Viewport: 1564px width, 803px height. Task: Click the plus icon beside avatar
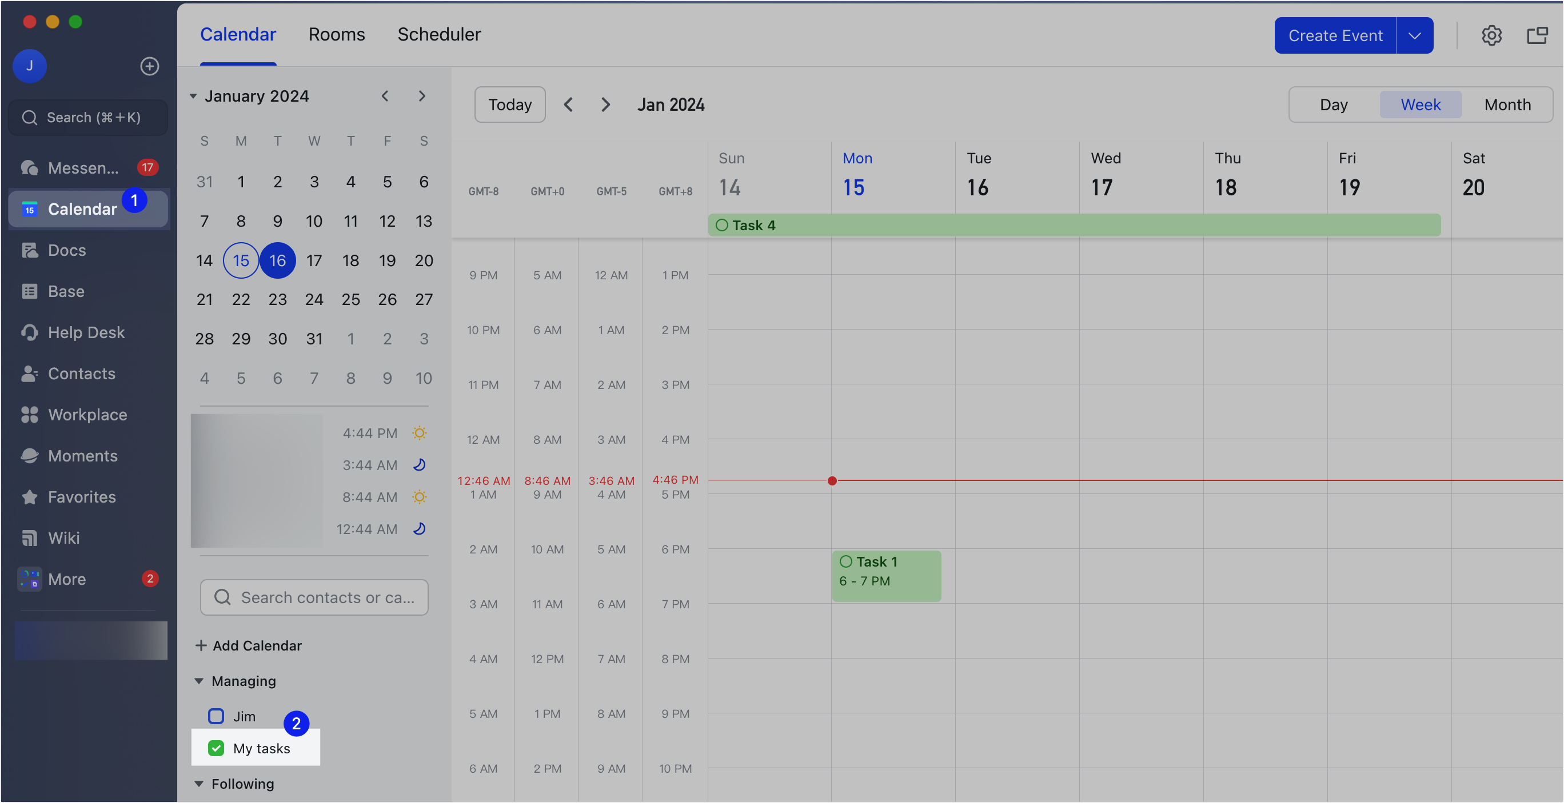[149, 66]
